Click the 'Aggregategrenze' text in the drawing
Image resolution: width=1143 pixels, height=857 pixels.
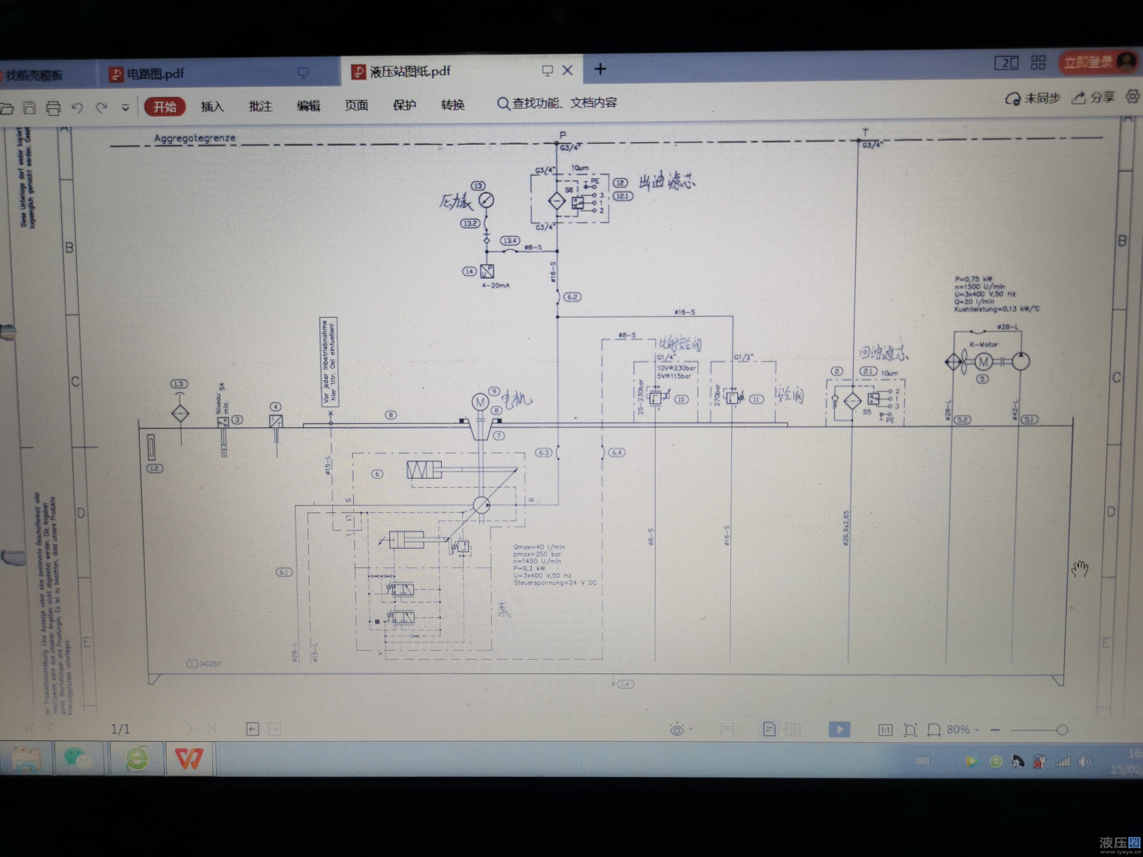click(x=195, y=138)
